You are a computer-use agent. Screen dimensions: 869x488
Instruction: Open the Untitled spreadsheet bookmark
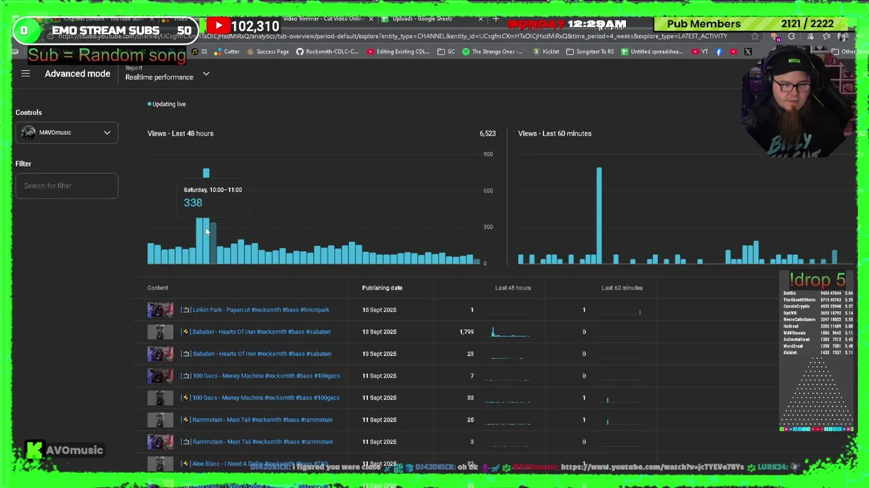pos(652,52)
